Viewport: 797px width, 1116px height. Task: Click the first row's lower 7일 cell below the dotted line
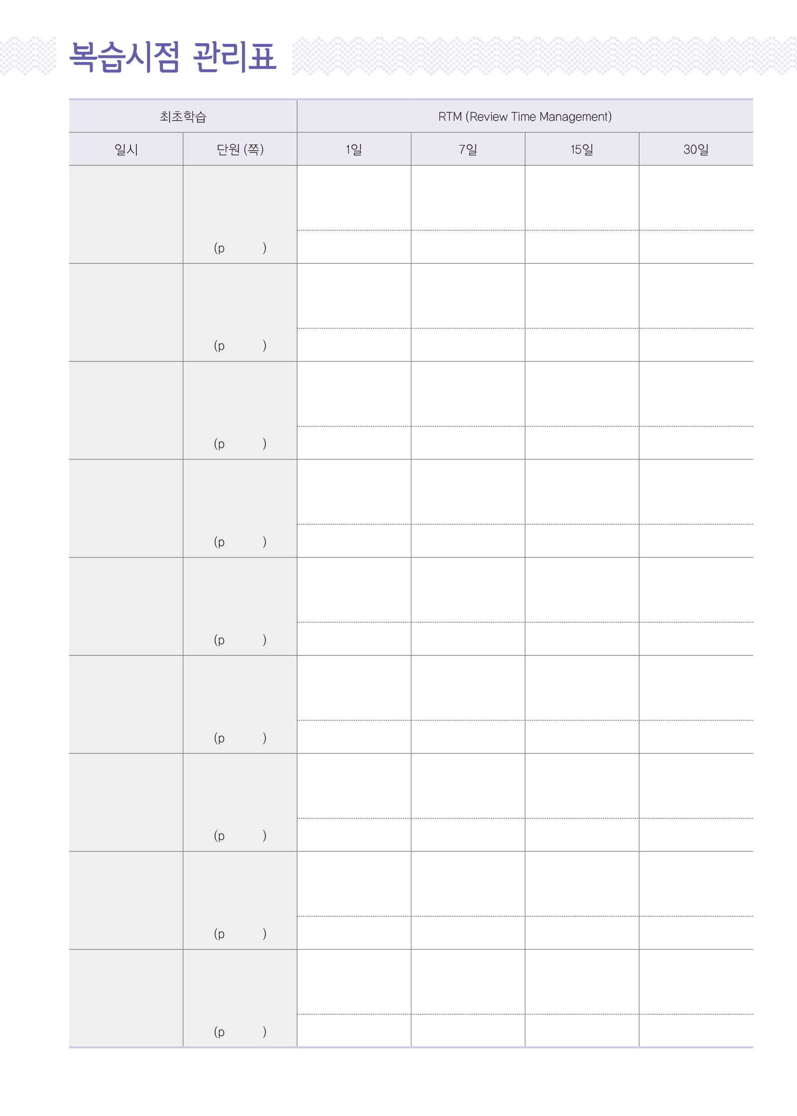point(468,247)
